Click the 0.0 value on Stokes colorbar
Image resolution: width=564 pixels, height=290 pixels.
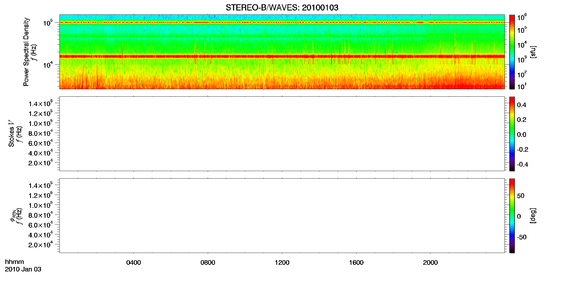point(521,135)
